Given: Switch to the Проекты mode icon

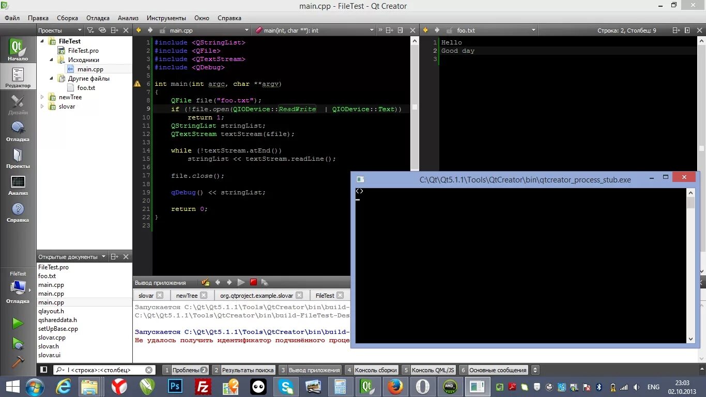Looking at the screenshot, I should 18,158.
